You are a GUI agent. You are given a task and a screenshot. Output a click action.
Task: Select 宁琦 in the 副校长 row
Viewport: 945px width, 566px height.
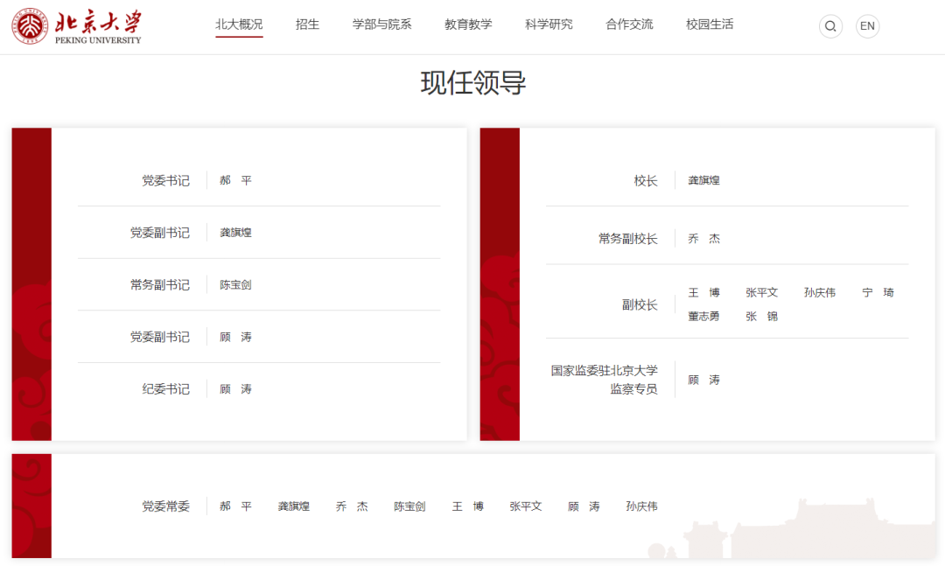(x=878, y=292)
